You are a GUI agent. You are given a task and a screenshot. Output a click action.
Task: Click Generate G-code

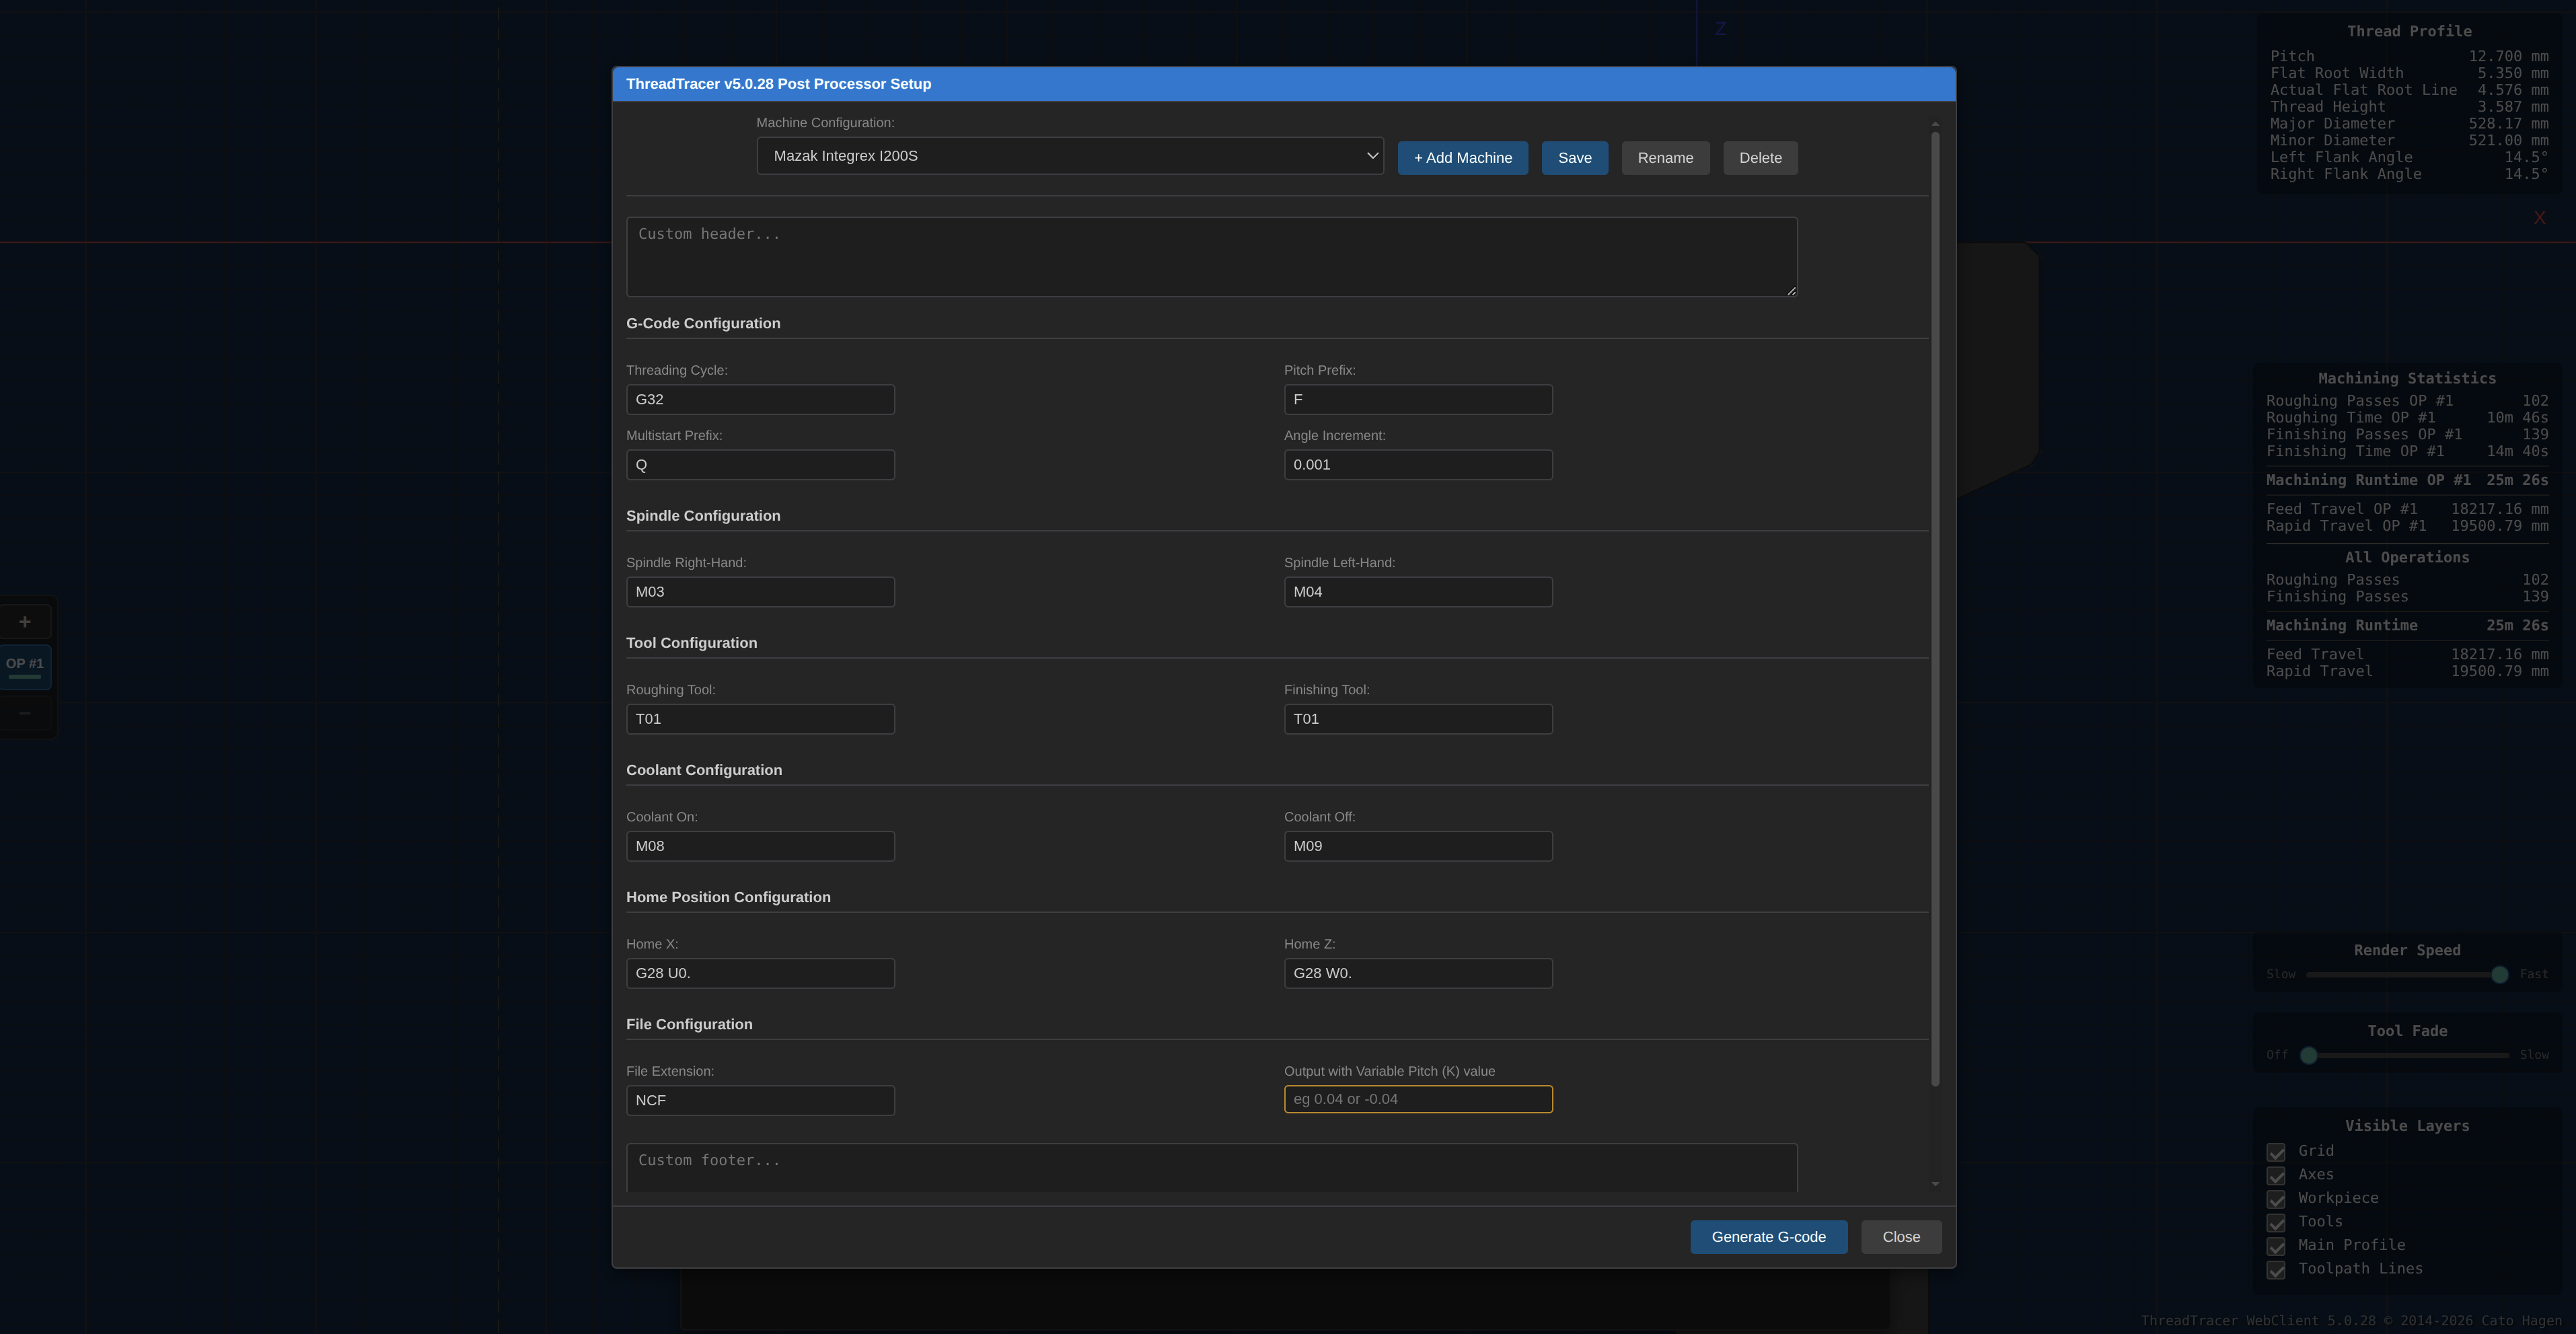[1768, 1236]
